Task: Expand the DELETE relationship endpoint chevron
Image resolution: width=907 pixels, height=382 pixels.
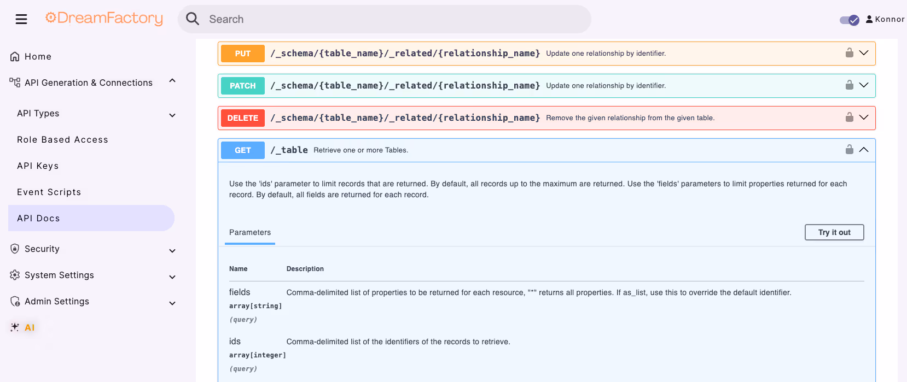Action: point(864,117)
